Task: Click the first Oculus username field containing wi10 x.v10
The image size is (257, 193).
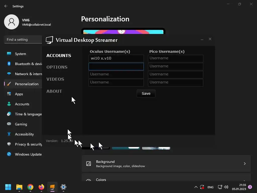Action: pyautogui.click(x=116, y=58)
